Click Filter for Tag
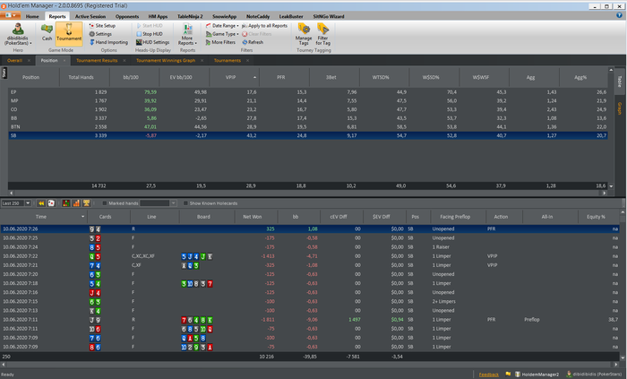Image resolution: width=627 pixels, height=379 pixels. click(322, 34)
